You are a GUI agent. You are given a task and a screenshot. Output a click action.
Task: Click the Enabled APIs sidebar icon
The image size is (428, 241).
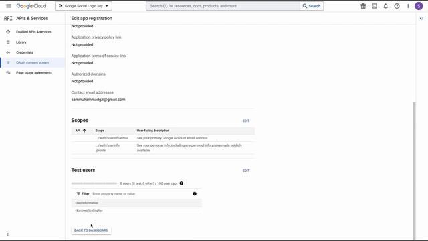(8, 32)
